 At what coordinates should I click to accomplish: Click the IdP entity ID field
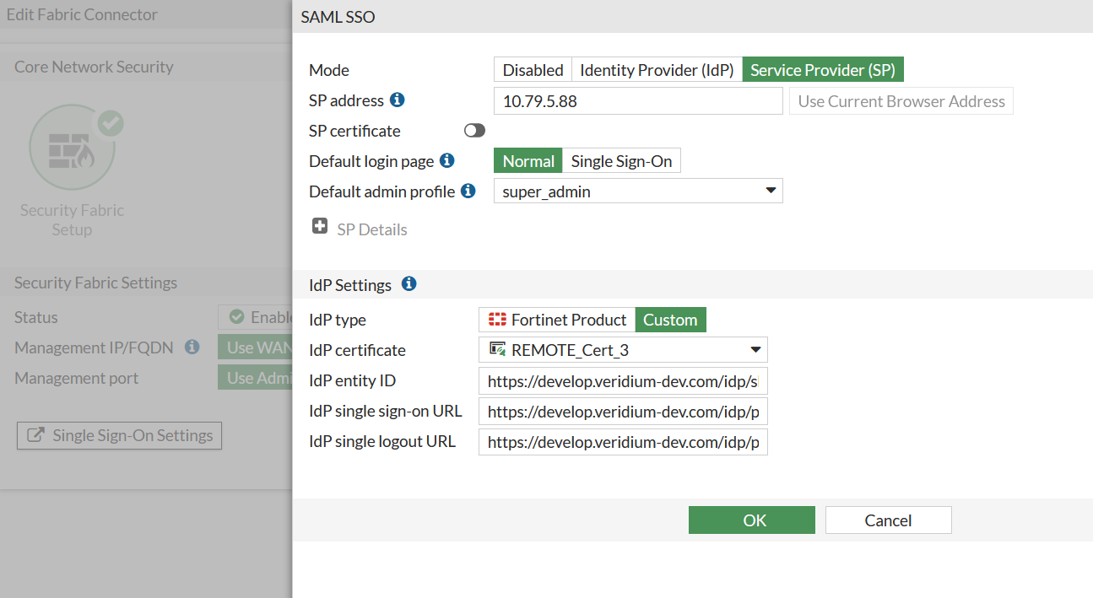623,381
